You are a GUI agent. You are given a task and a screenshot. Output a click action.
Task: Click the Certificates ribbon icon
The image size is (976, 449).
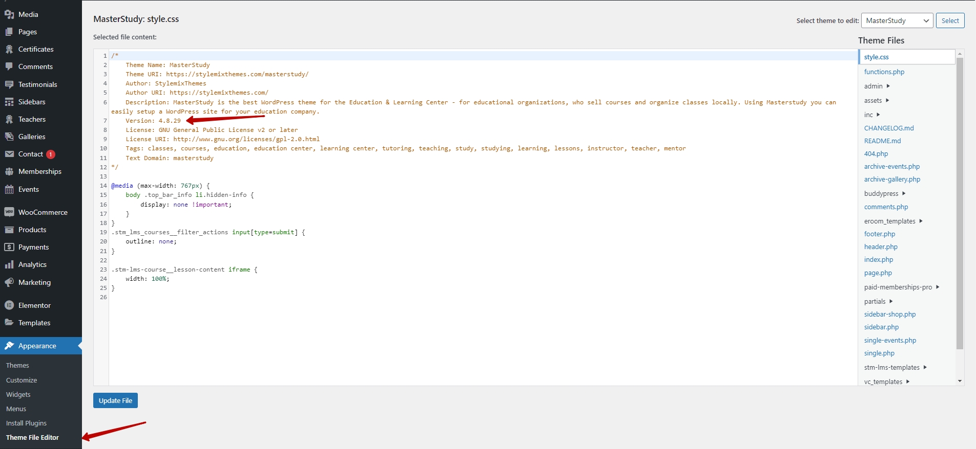coord(9,49)
